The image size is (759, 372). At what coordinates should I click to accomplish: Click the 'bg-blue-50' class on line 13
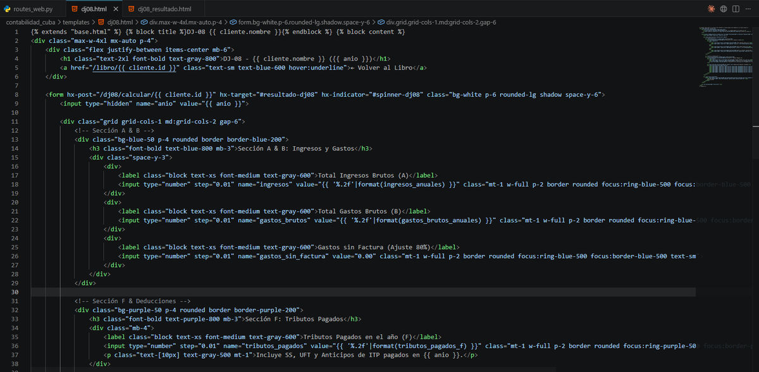point(137,139)
